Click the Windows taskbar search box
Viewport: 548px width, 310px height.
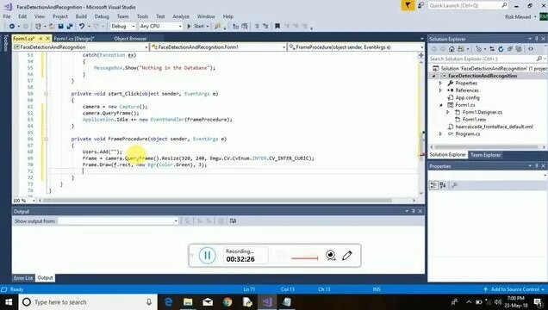click(x=87, y=302)
